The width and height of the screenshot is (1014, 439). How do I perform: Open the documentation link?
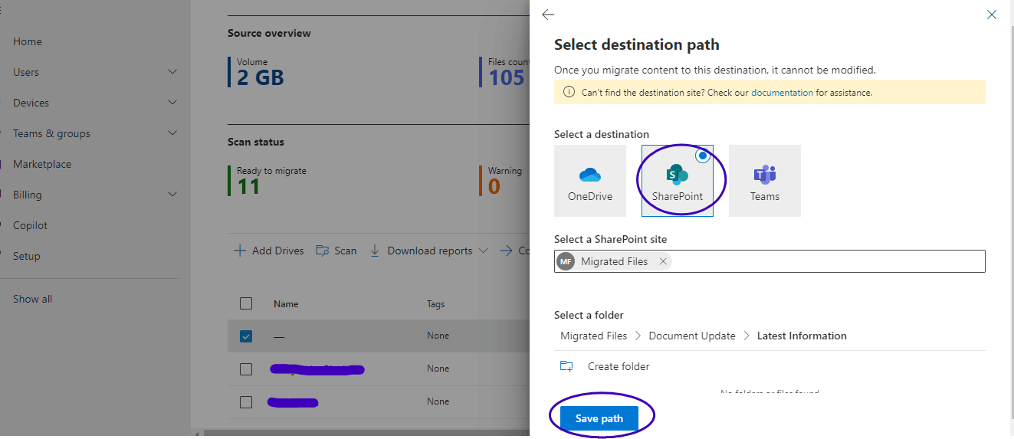click(x=782, y=93)
